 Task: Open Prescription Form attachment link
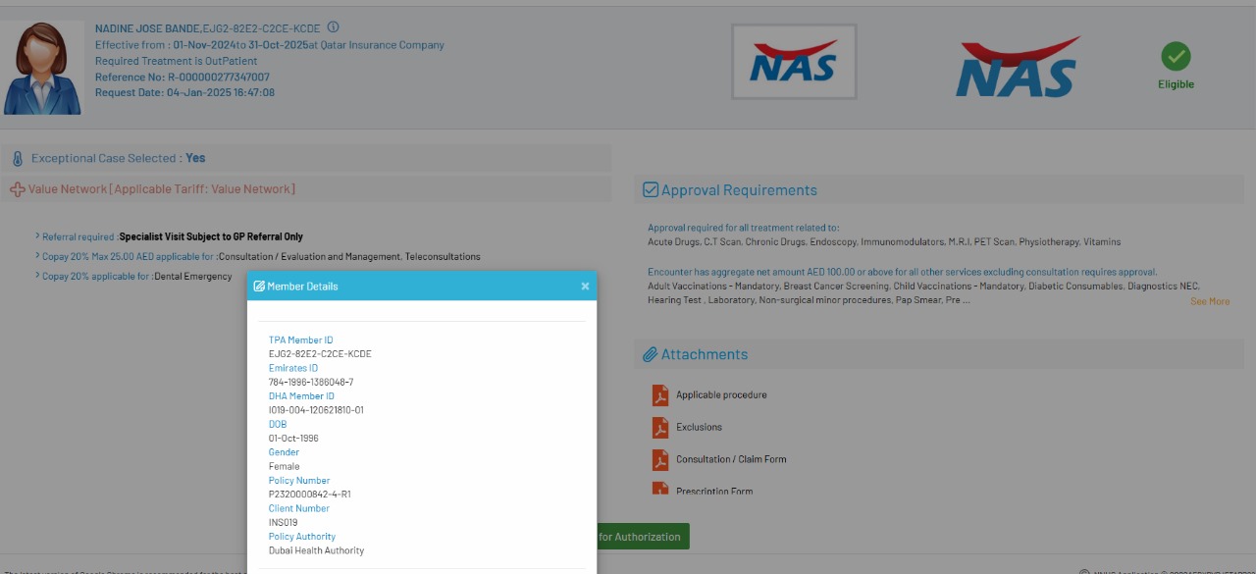coord(714,491)
